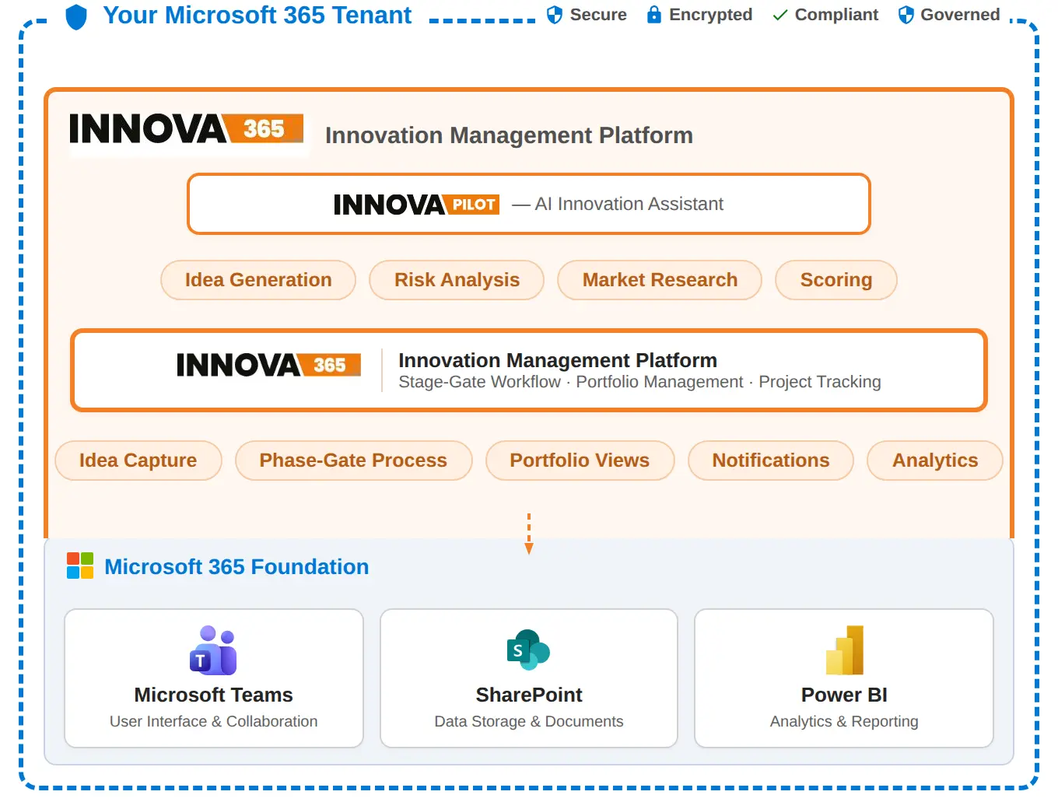The width and height of the screenshot is (1058, 809).
Task: Click the INNOVA PILOT badge
Action: [x=416, y=204]
